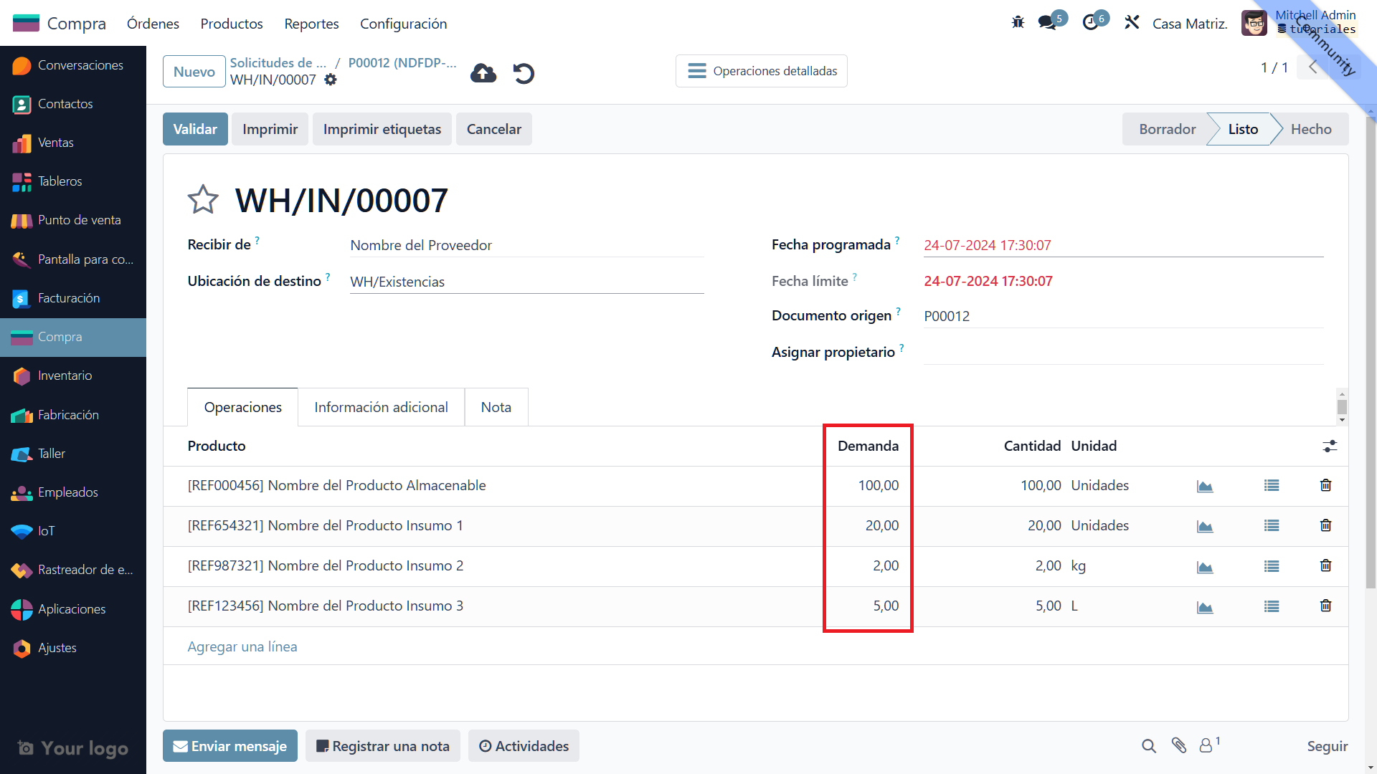Click Agregar una línea link
The width and height of the screenshot is (1377, 774).
point(242,646)
